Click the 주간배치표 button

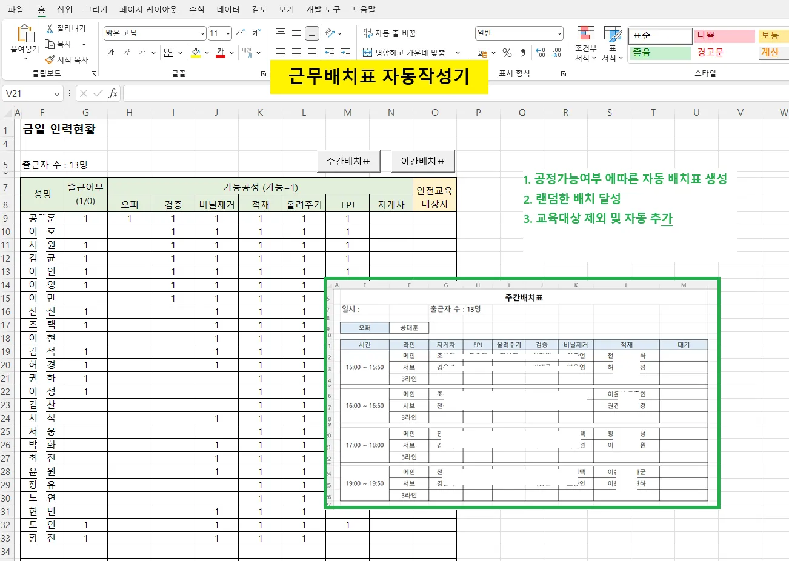tap(348, 162)
